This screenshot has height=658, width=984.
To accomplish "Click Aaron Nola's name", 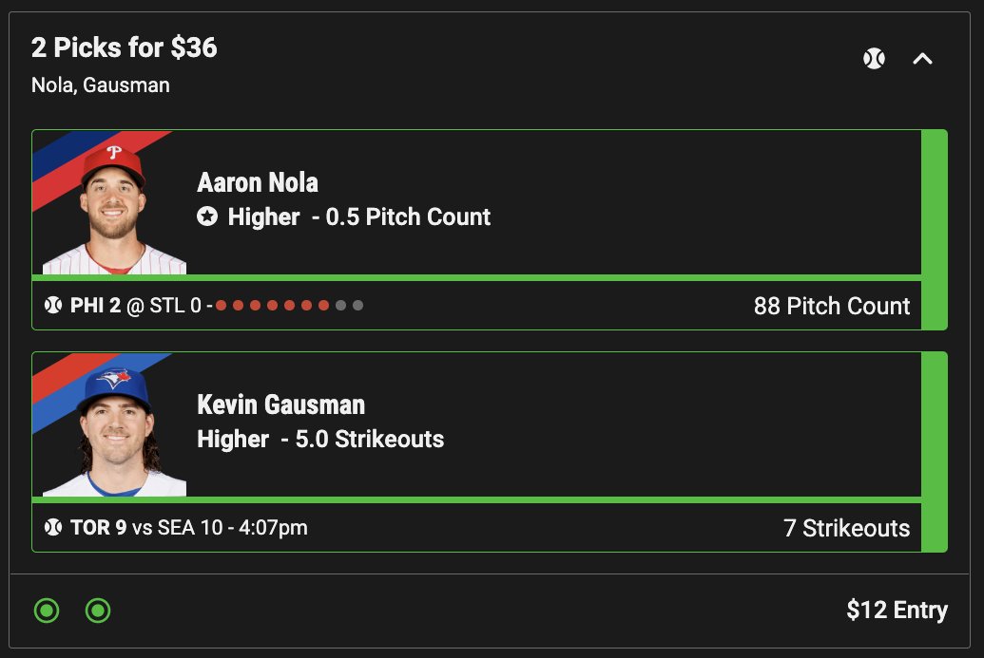I will coord(258,182).
